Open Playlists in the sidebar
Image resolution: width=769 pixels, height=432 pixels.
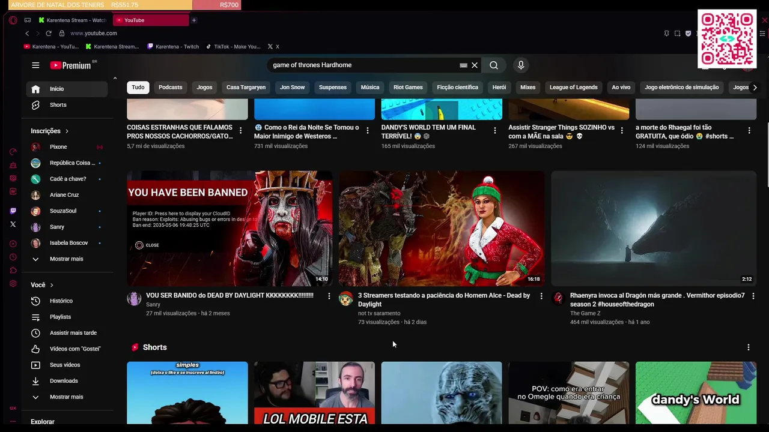point(67,317)
